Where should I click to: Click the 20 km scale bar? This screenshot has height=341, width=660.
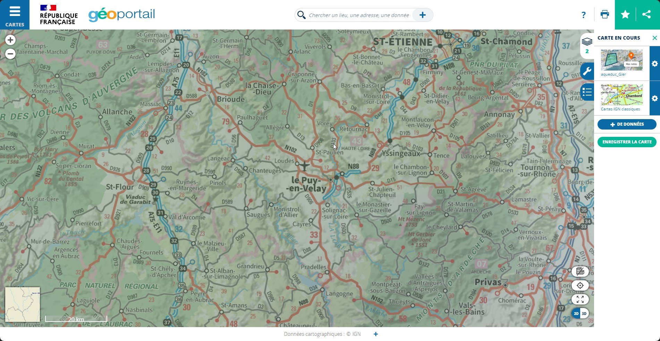tap(76, 319)
